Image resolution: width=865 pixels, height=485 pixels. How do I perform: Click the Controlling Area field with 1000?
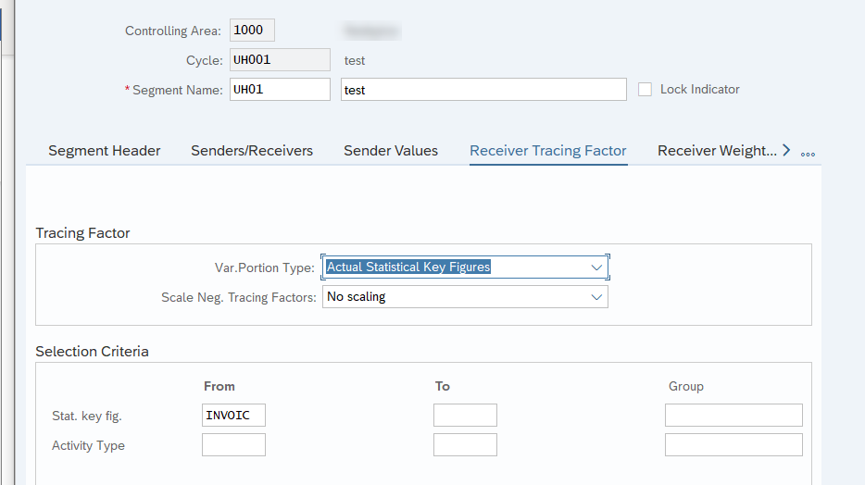(x=252, y=31)
